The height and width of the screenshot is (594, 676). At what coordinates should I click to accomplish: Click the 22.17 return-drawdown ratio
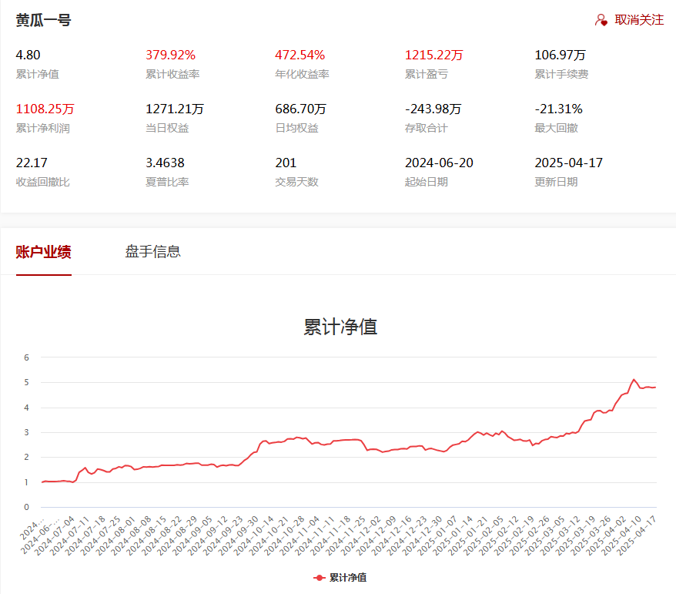32,163
